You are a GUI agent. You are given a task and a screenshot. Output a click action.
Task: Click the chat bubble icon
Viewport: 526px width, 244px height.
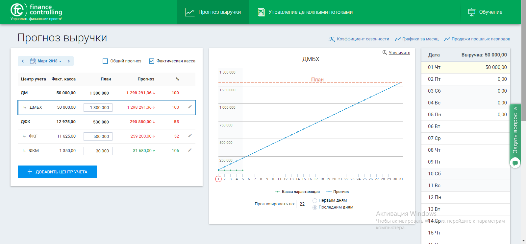515,163
